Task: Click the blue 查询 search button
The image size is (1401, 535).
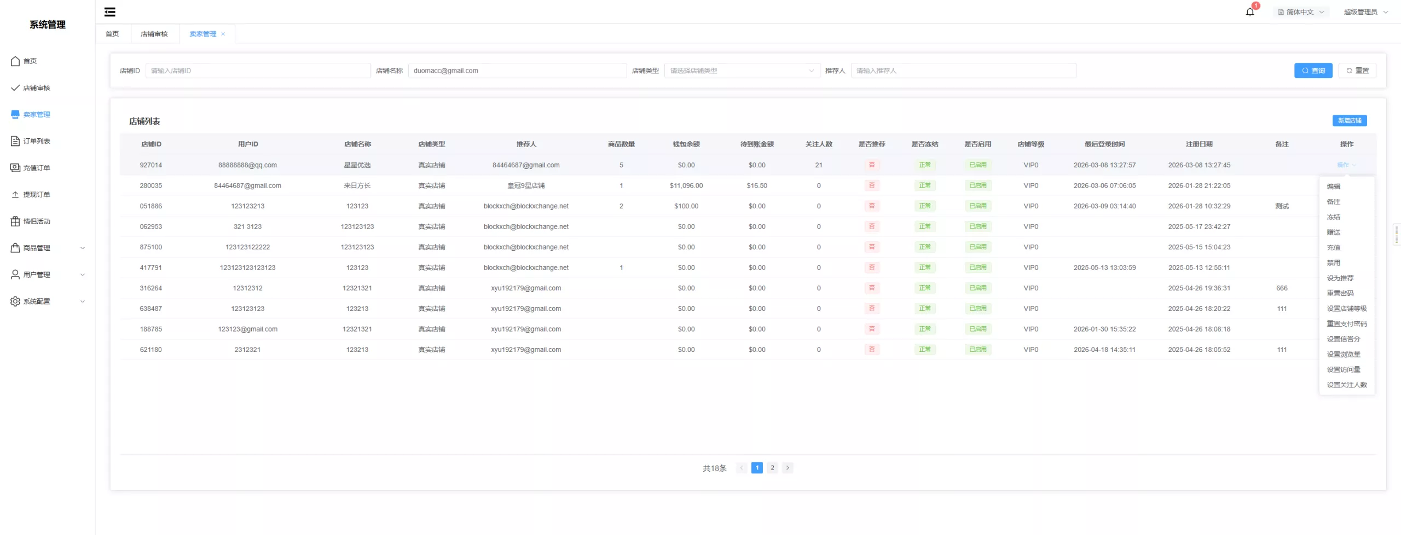Action: [1313, 70]
